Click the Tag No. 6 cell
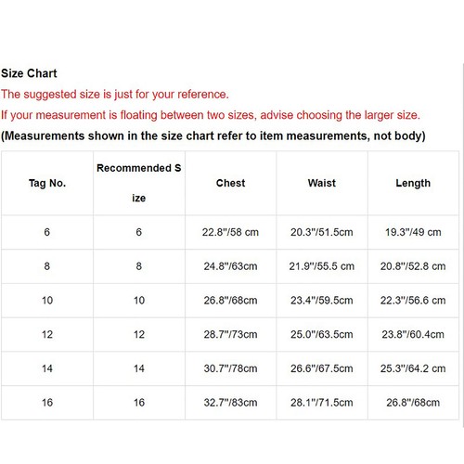Screen dimensions: 464x464 point(47,232)
